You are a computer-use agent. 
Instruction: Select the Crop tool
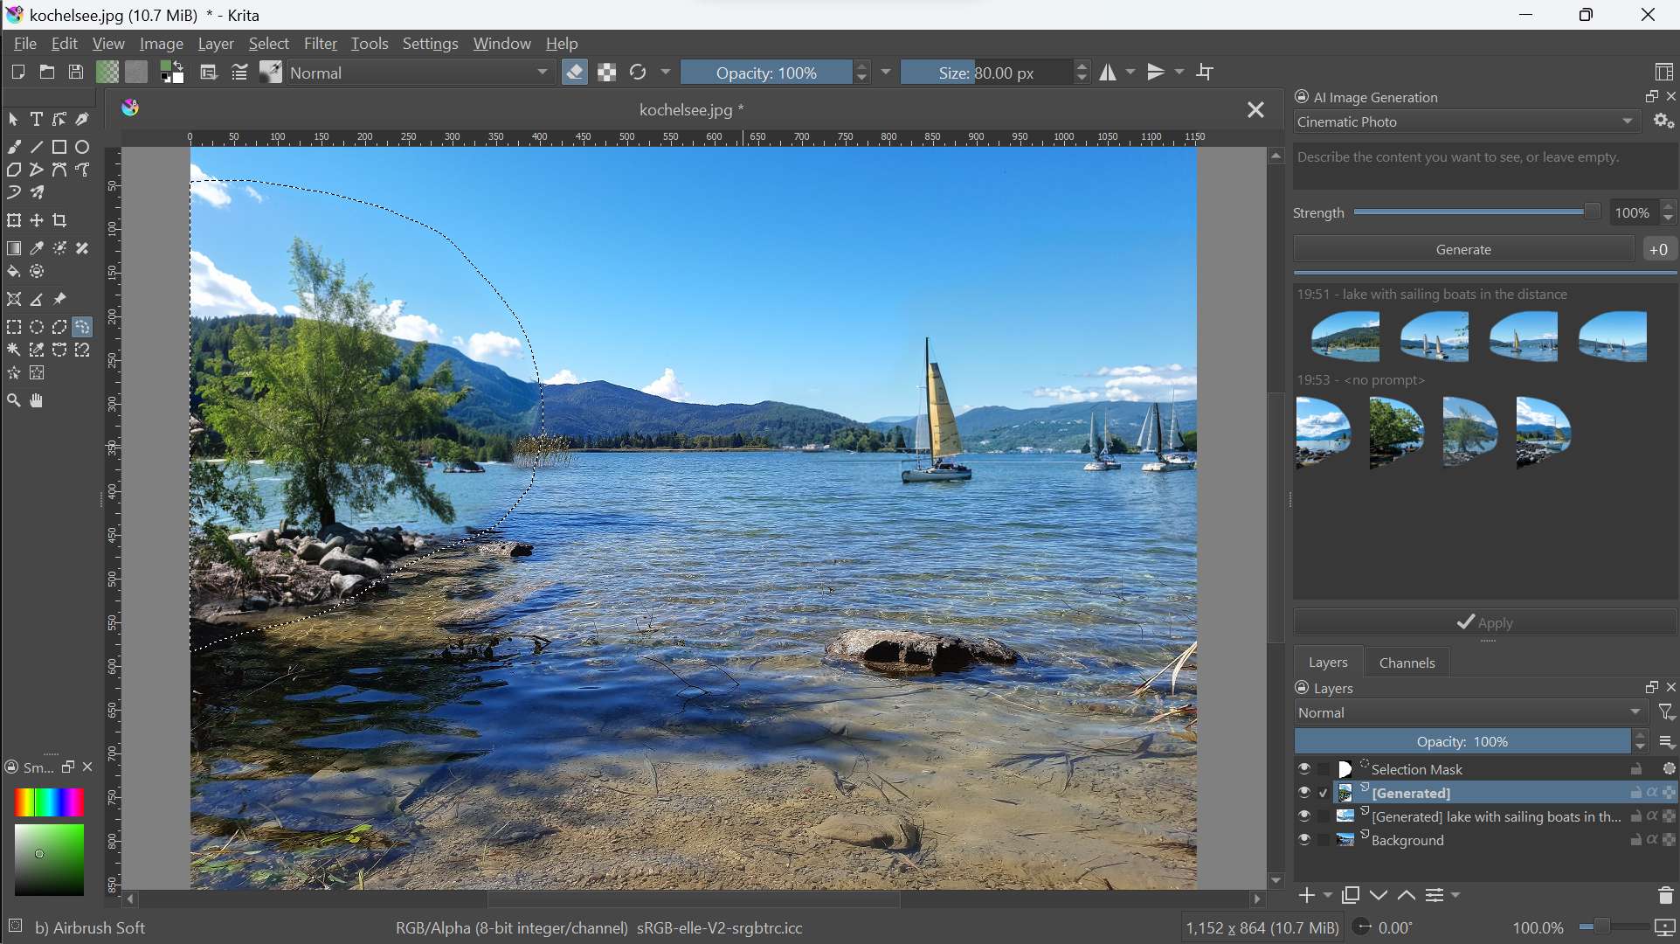60,221
